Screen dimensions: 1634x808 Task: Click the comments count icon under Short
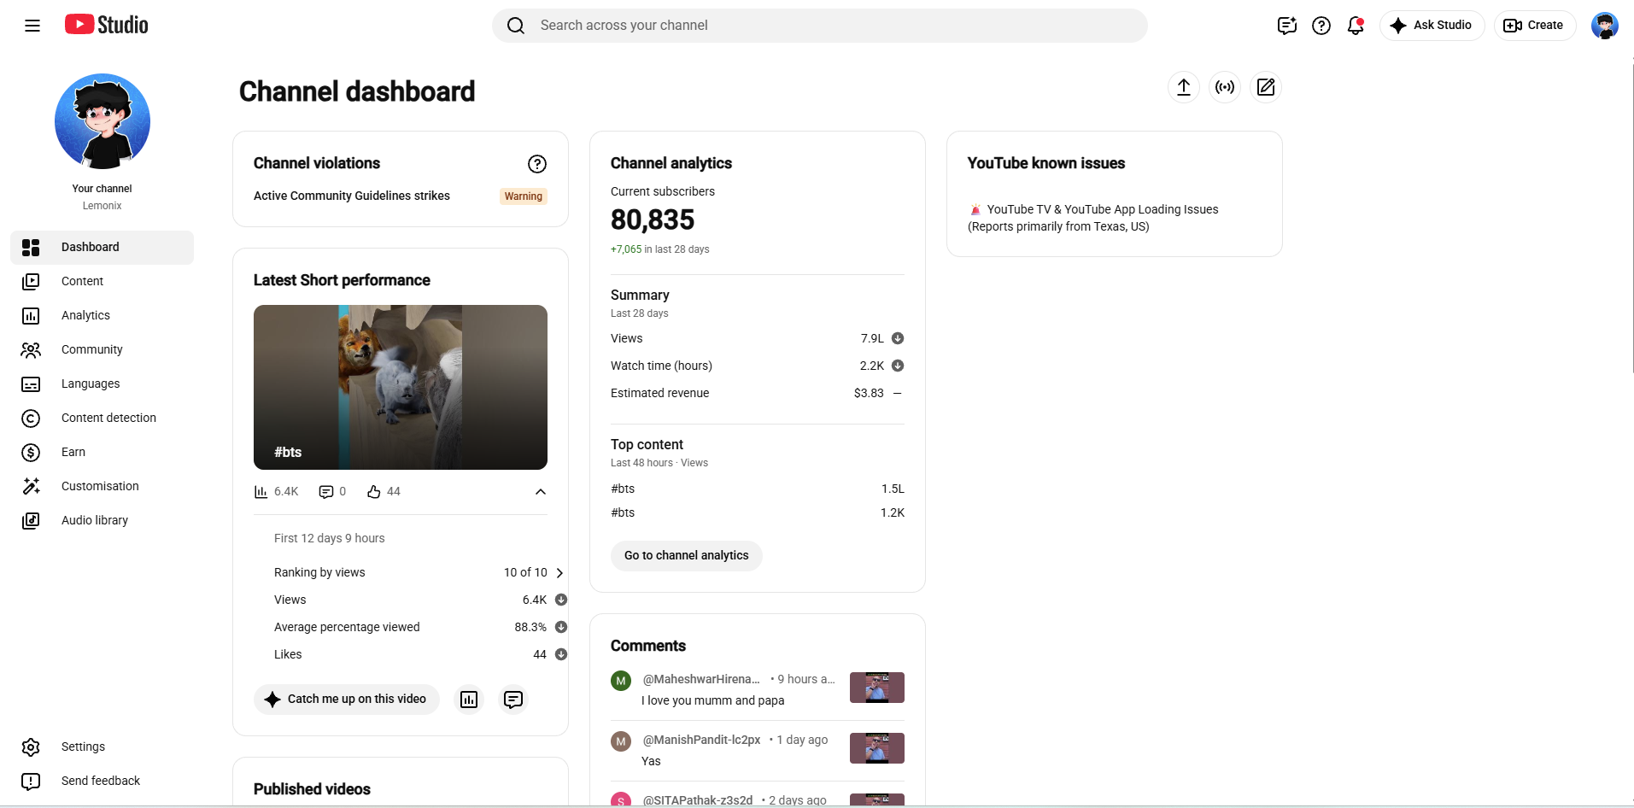coord(326,492)
